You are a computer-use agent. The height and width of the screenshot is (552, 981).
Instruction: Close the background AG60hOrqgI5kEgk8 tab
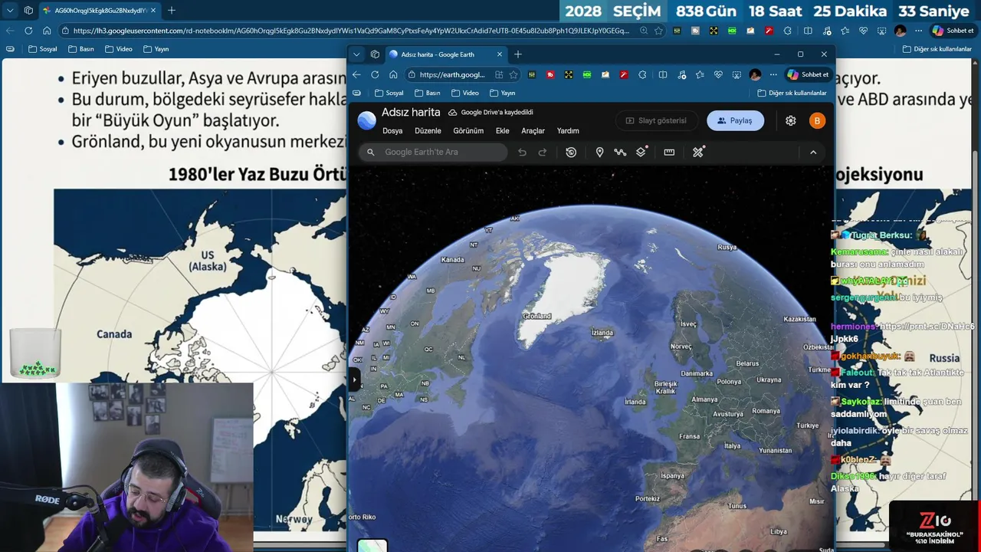153,11
